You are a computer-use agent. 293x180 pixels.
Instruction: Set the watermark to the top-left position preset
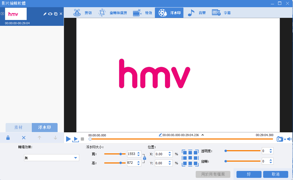pyautogui.click(x=184, y=153)
